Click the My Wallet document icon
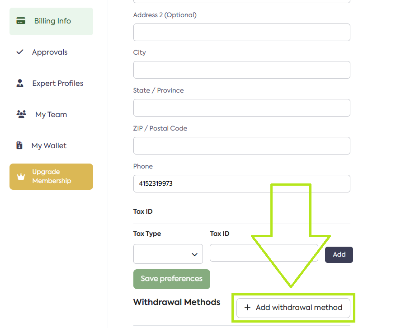 click(19, 145)
